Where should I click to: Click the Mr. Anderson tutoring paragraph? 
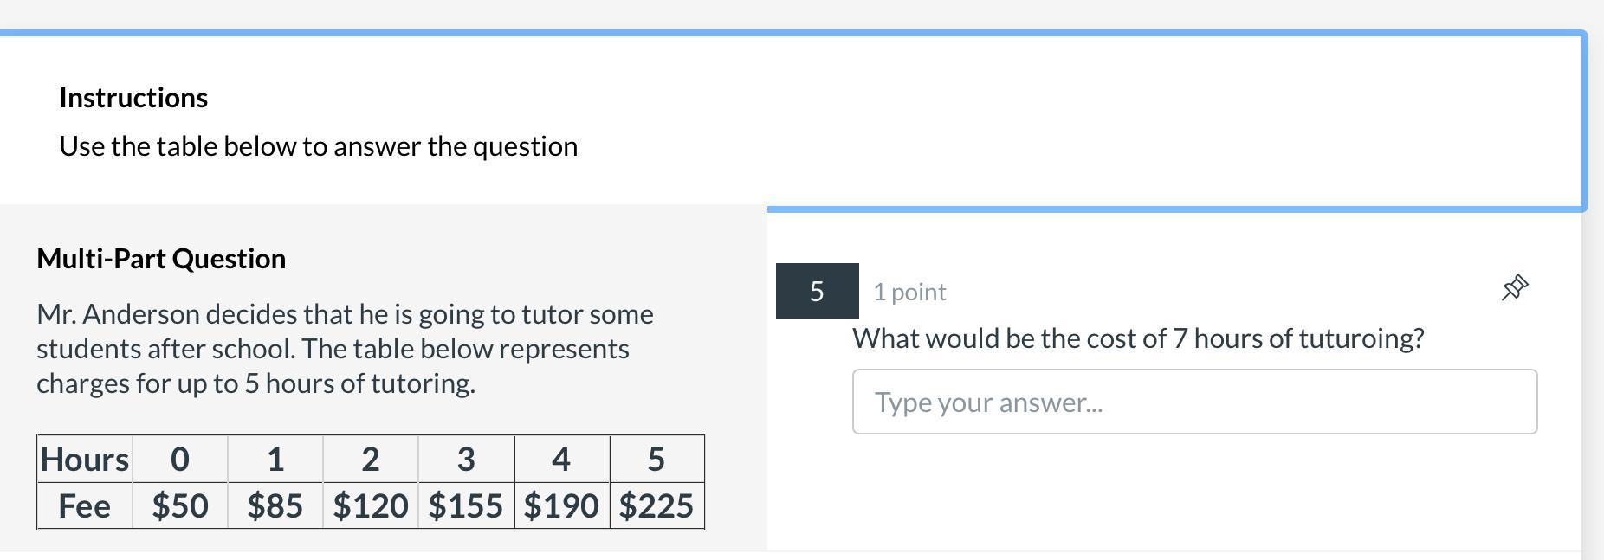(345, 349)
